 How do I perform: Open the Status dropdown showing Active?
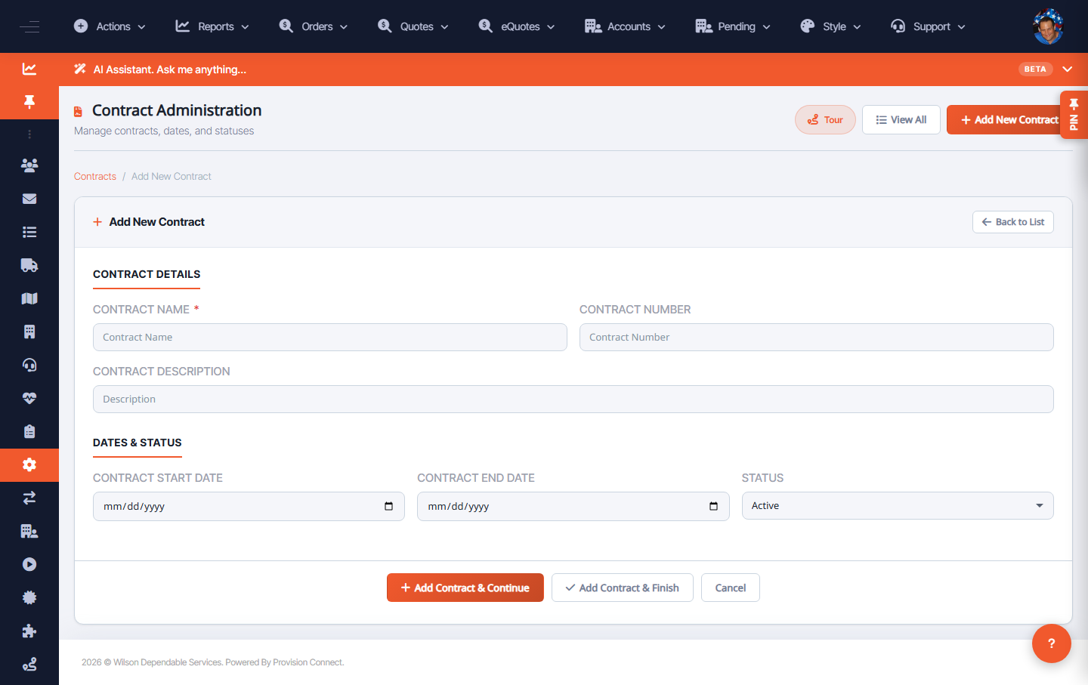(x=898, y=506)
